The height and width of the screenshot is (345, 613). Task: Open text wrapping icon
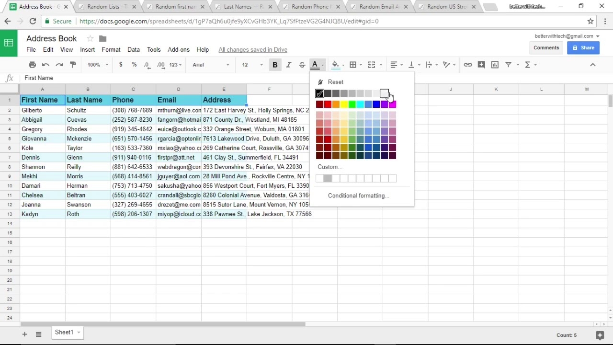coord(429,65)
